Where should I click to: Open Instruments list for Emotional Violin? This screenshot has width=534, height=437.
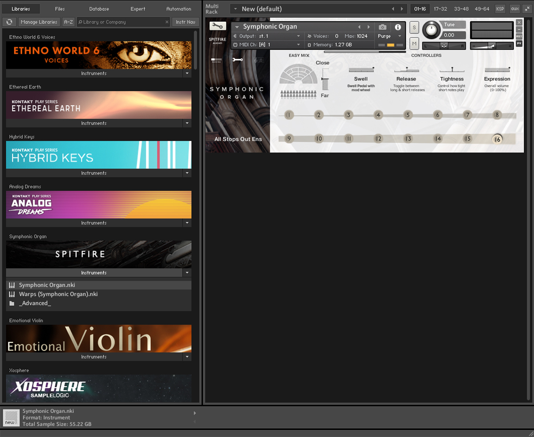coord(94,357)
